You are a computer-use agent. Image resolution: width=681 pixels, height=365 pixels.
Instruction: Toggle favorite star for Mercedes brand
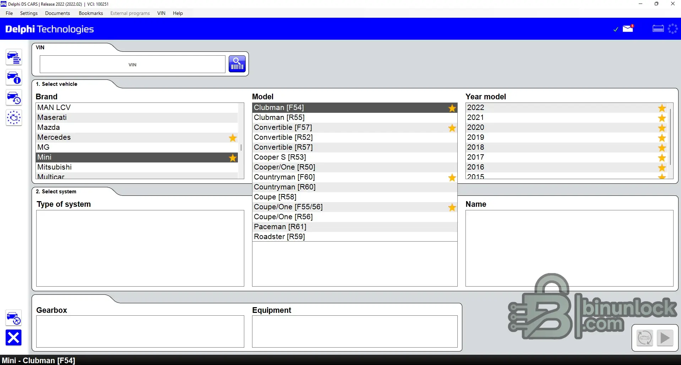(233, 138)
